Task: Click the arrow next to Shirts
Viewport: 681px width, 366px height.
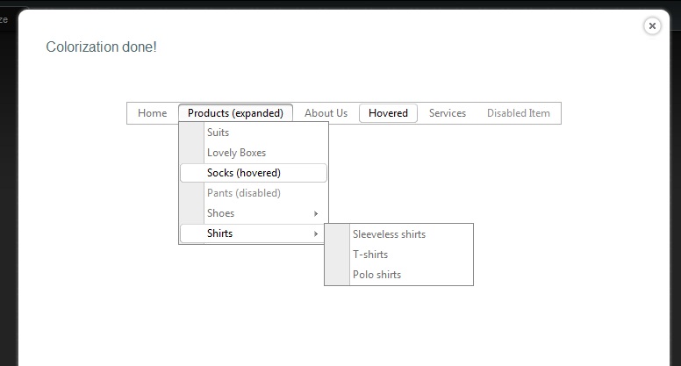Action: [x=316, y=233]
